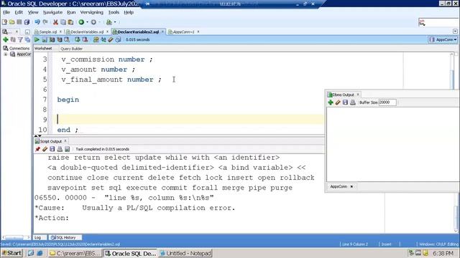The width and height of the screenshot is (460, 258).
Task: Click the Filter funnel icon in Connections panel
Action: click(20, 39)
